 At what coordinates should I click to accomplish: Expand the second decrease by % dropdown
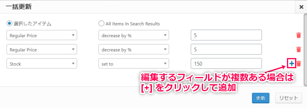click(134, 50)
